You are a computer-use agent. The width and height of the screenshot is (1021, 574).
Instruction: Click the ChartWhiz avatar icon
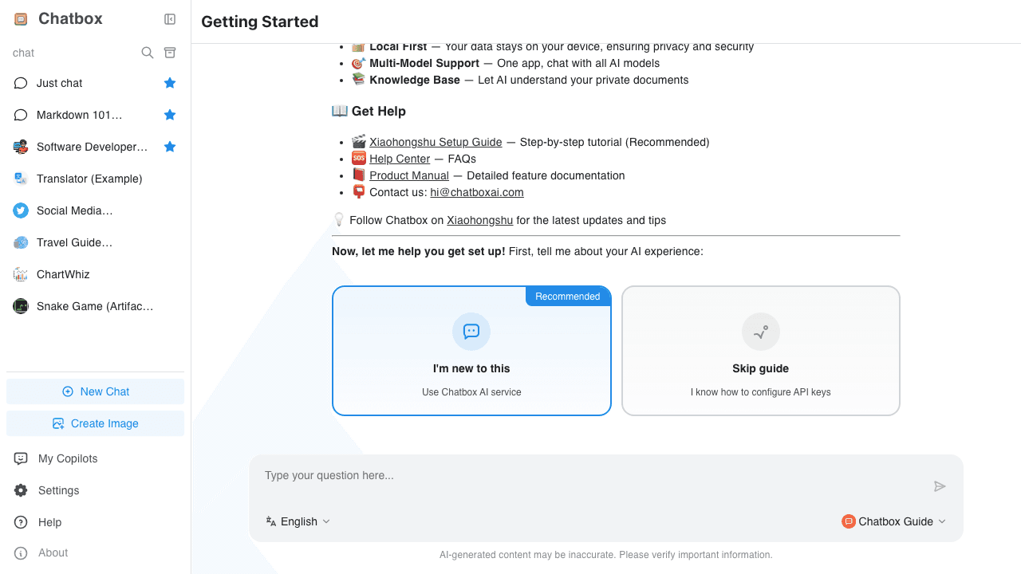pos(21,274)
